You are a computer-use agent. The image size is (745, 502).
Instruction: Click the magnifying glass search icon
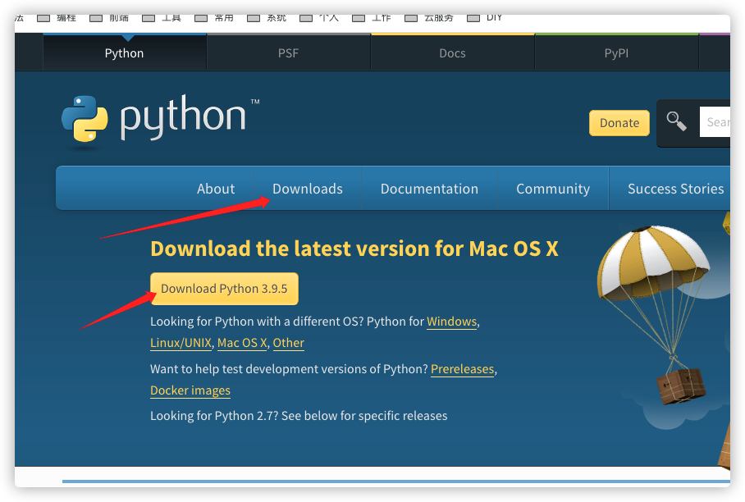tap(676, 121)
